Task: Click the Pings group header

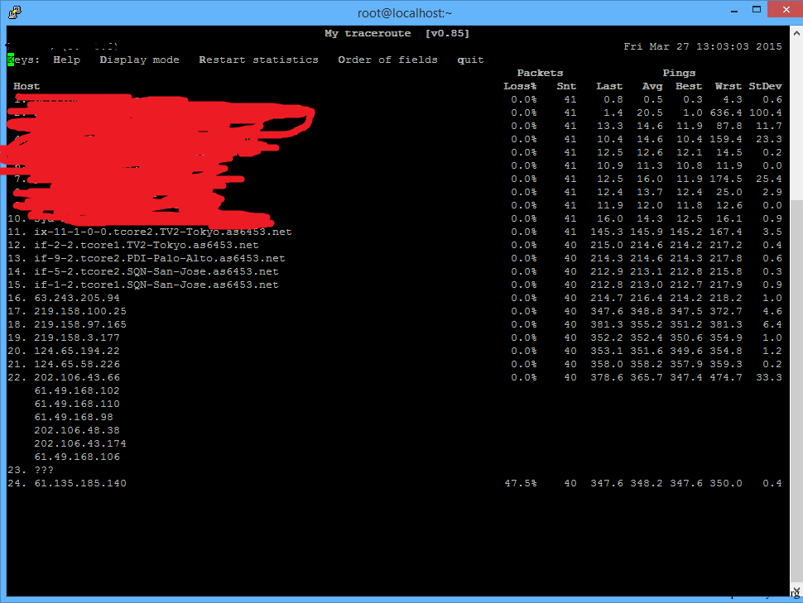Action: 679,73
